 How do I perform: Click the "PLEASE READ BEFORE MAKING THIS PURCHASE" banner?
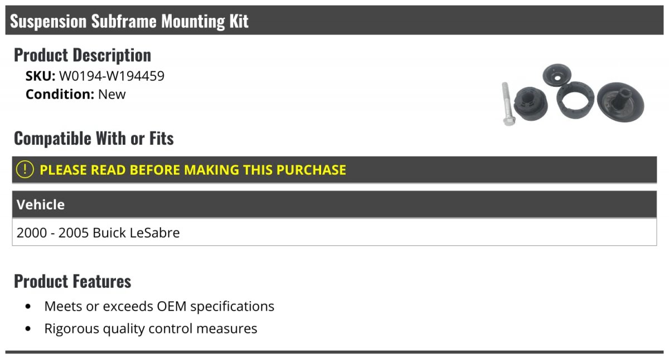click(193, 170)
